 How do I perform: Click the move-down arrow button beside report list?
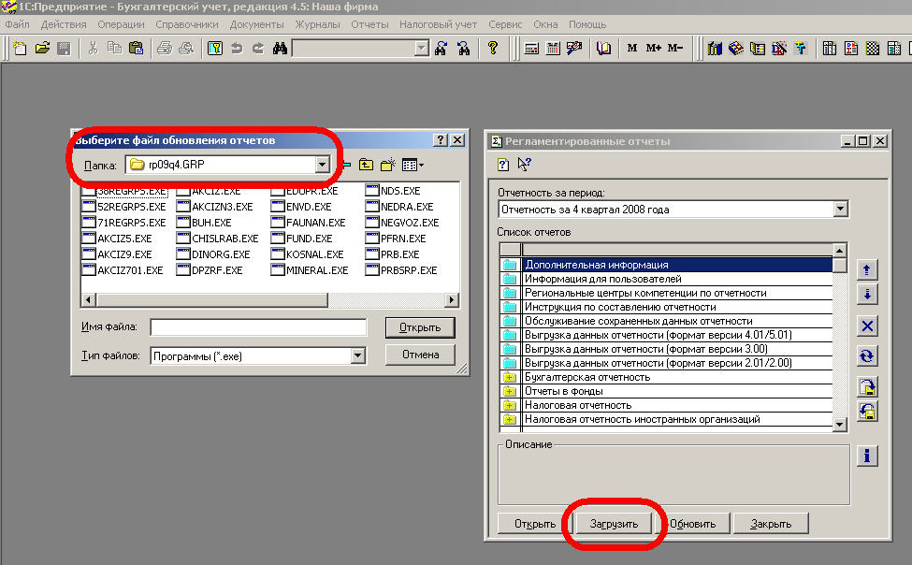[867, 294]
